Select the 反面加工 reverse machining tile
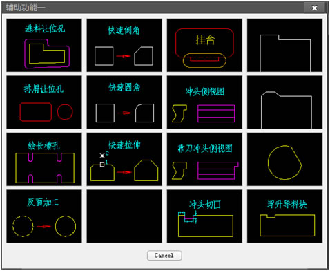 click(44, 216)
